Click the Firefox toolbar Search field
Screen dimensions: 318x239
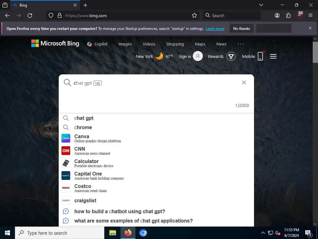point(232,16)
